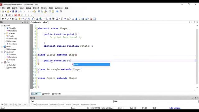The width and height of the screenshot is (199, 112).
Task: Toggle the Underline formatting icon
Action: pos(13,19)
